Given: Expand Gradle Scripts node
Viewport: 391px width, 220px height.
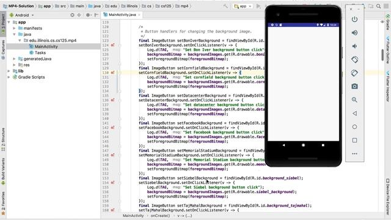Looking at the screenshot, I should pos(9,77).
